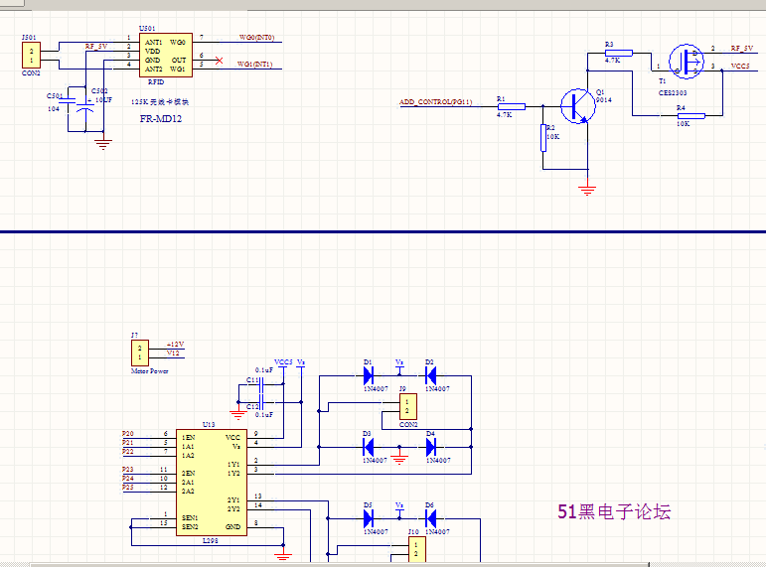766x567 pixels.
Task: Click the VCC5 power port above C11
Action: tap(283, 363)
